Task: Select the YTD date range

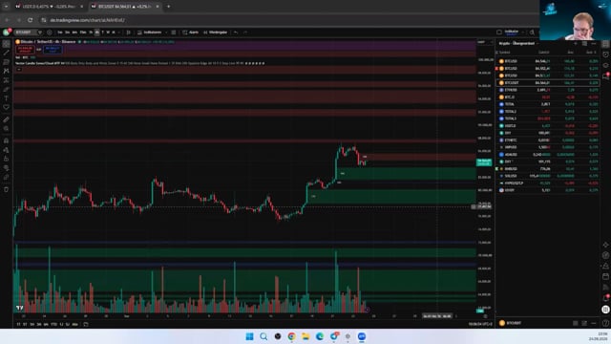Action: 53,324
